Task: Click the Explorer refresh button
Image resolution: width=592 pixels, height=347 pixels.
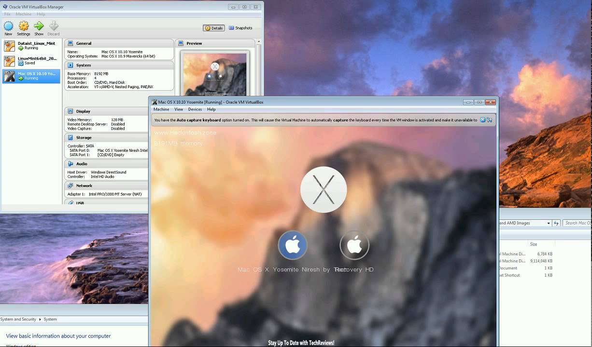Action: (x=556, y=223)
